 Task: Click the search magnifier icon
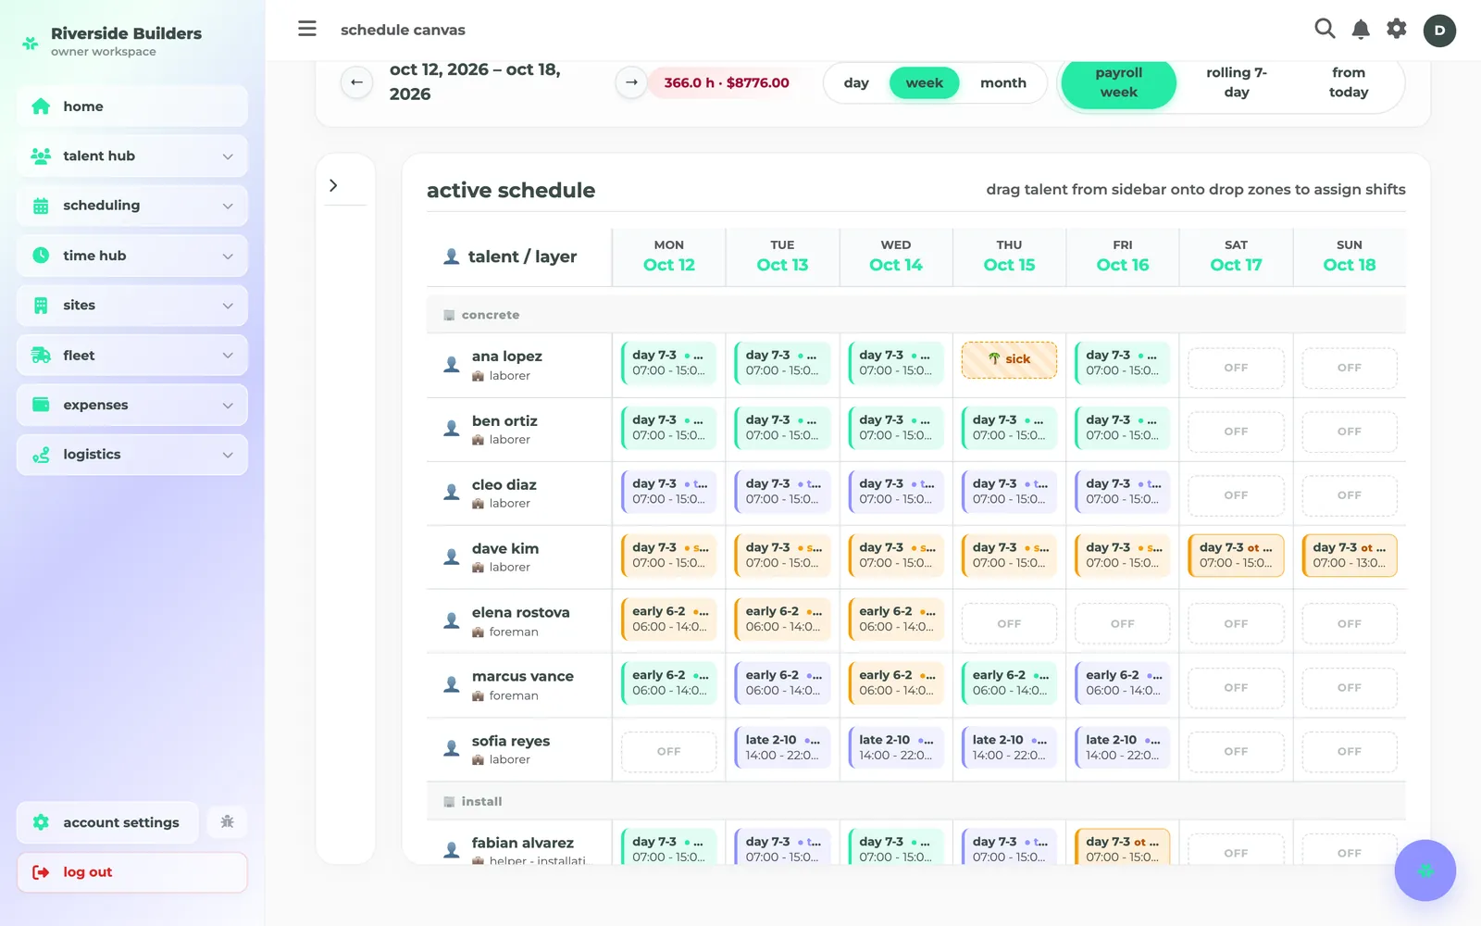coord(1325,29)
